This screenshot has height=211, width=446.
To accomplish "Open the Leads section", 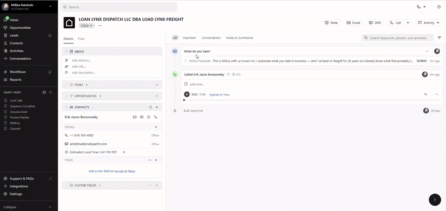I will (x=14, y=36).
